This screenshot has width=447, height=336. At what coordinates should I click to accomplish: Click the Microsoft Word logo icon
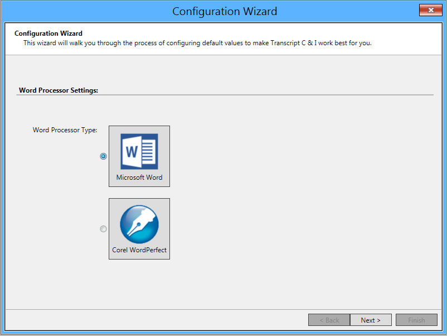[139, 151]
